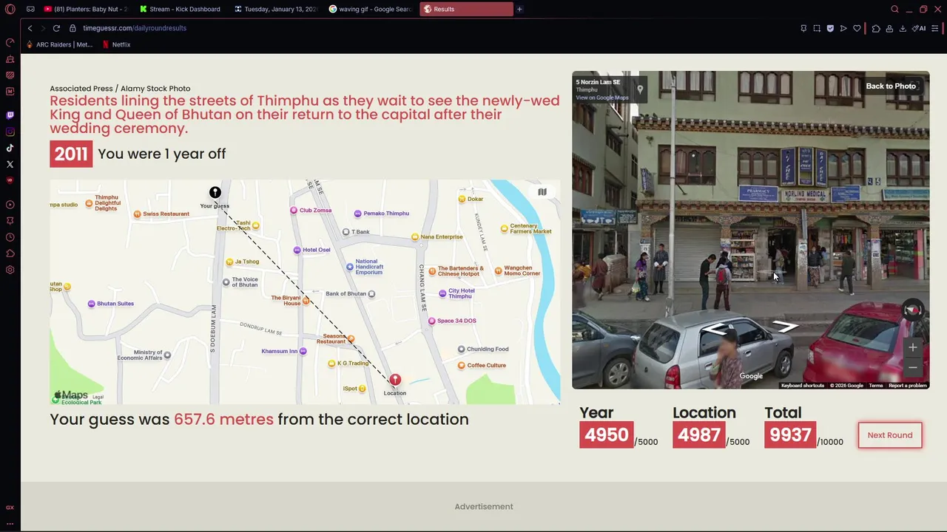Click the site security lock icon
The width and height of the screenshot is (947, 532).
[x=73, y=28]
